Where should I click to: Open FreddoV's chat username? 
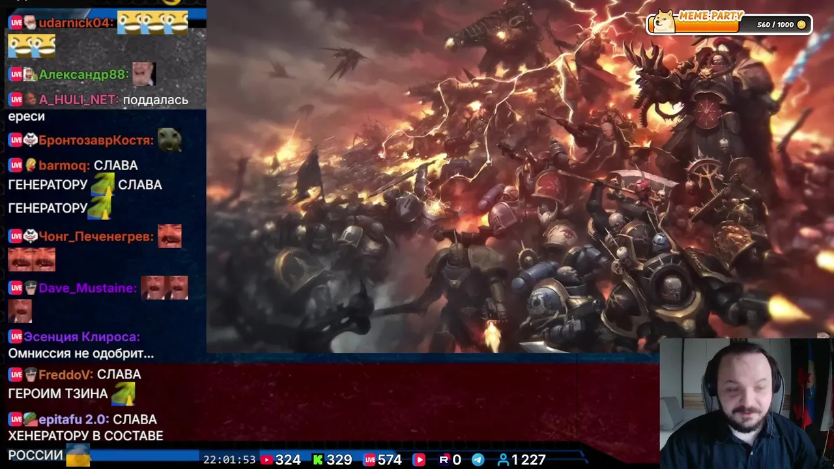pos(66,375)
